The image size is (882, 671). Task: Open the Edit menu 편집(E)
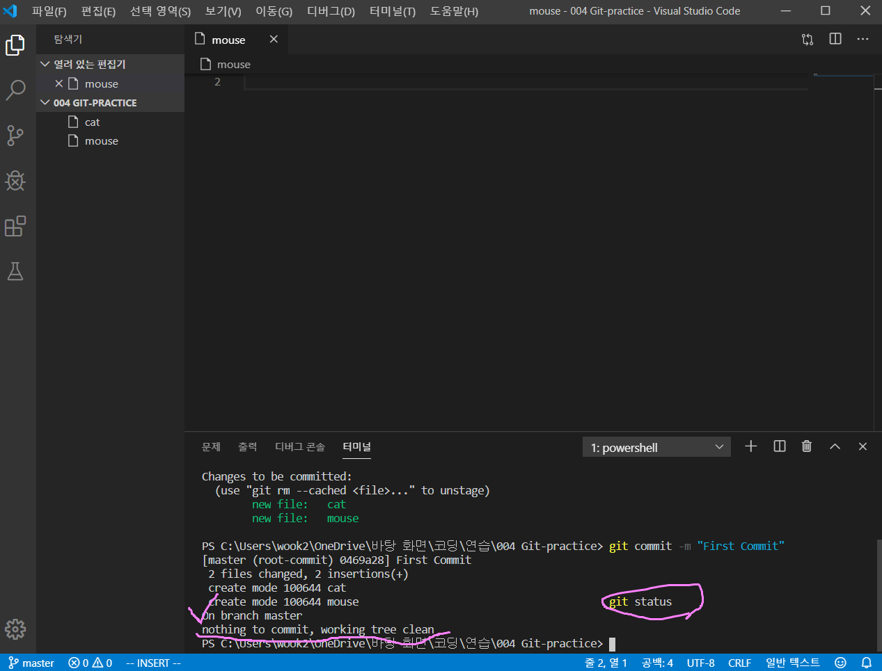[98, 11]
